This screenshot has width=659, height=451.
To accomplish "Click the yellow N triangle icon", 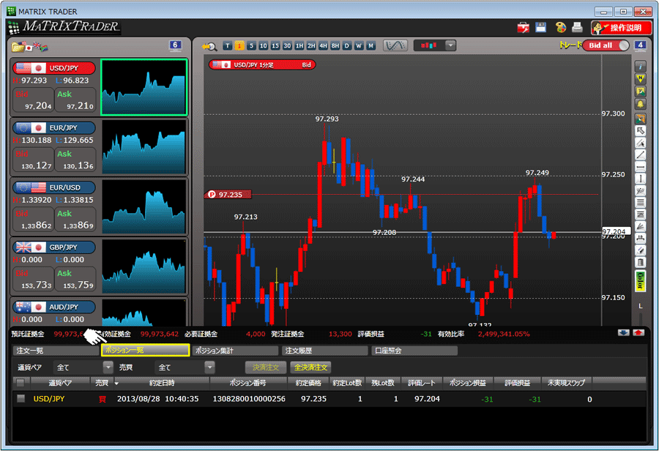I will tap(640, 78).
